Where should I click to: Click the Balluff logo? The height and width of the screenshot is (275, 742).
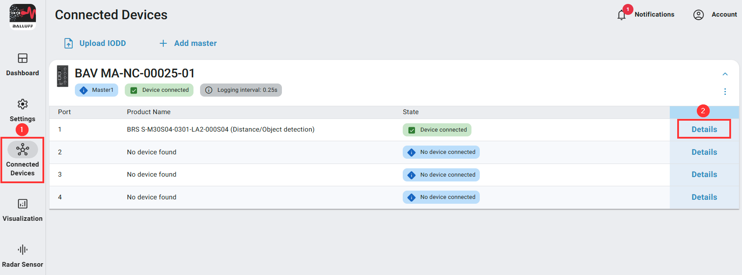pyautogui.click(x=23, y=17)
